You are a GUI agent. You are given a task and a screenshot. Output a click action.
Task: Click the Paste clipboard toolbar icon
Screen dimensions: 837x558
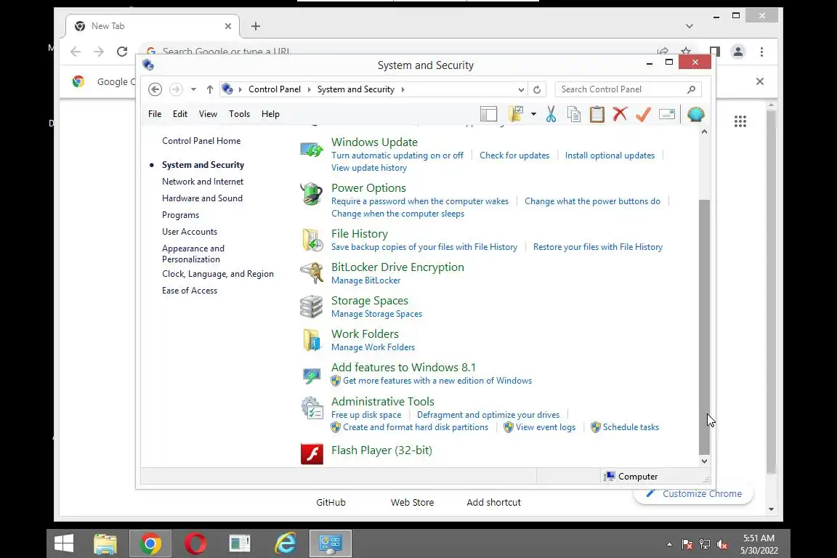[x=597, y=114]
